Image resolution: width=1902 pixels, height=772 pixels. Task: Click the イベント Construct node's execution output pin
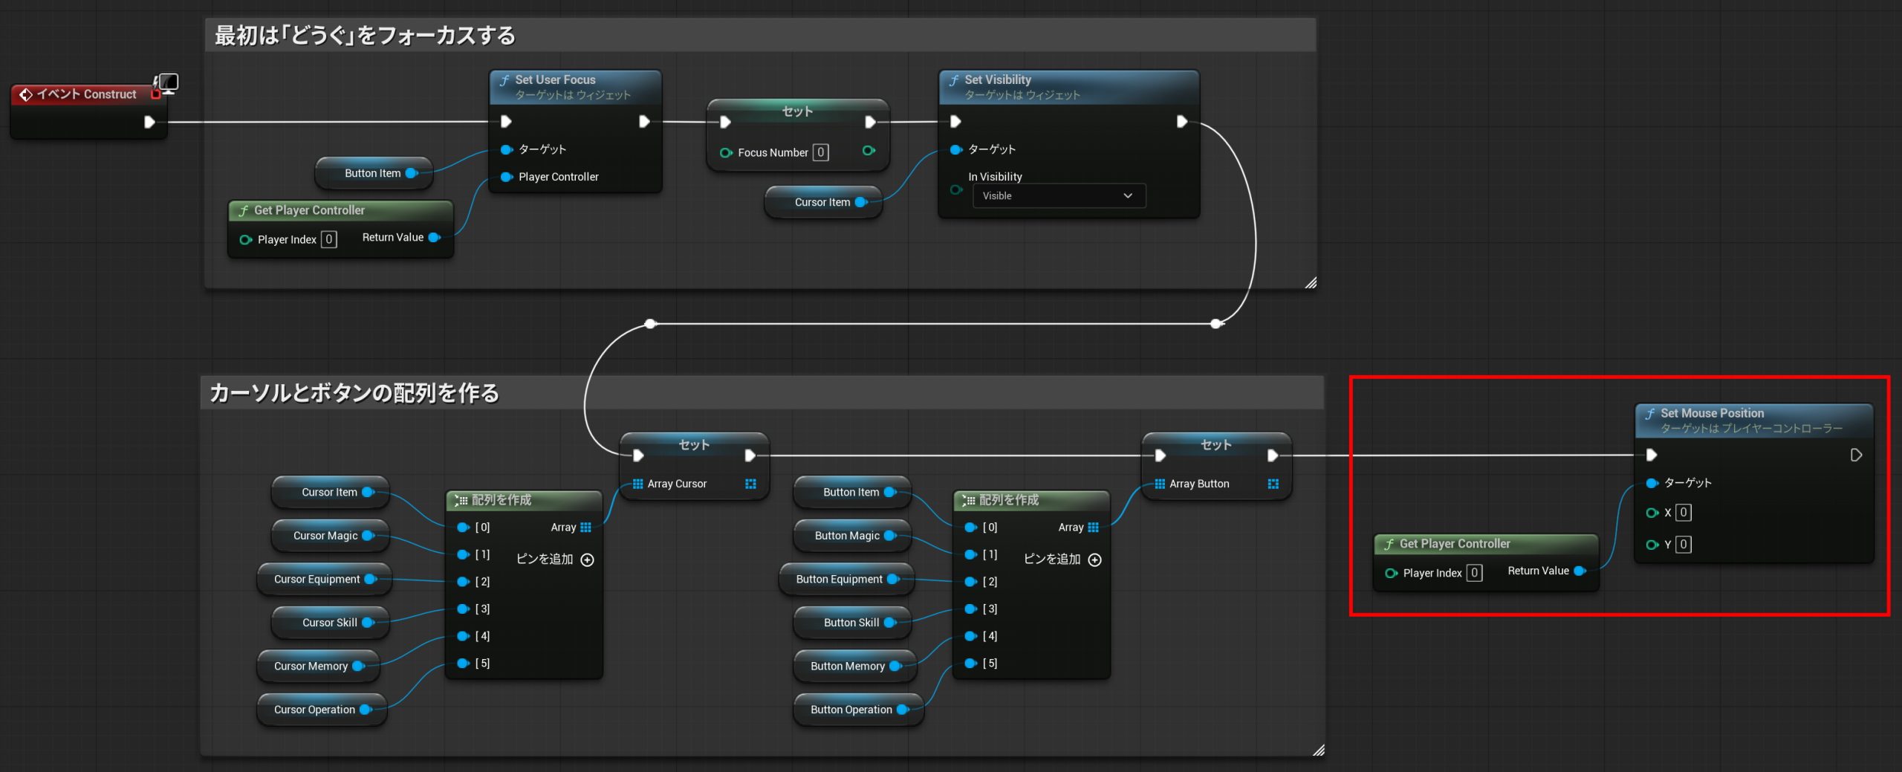click(x=149, y=122)
